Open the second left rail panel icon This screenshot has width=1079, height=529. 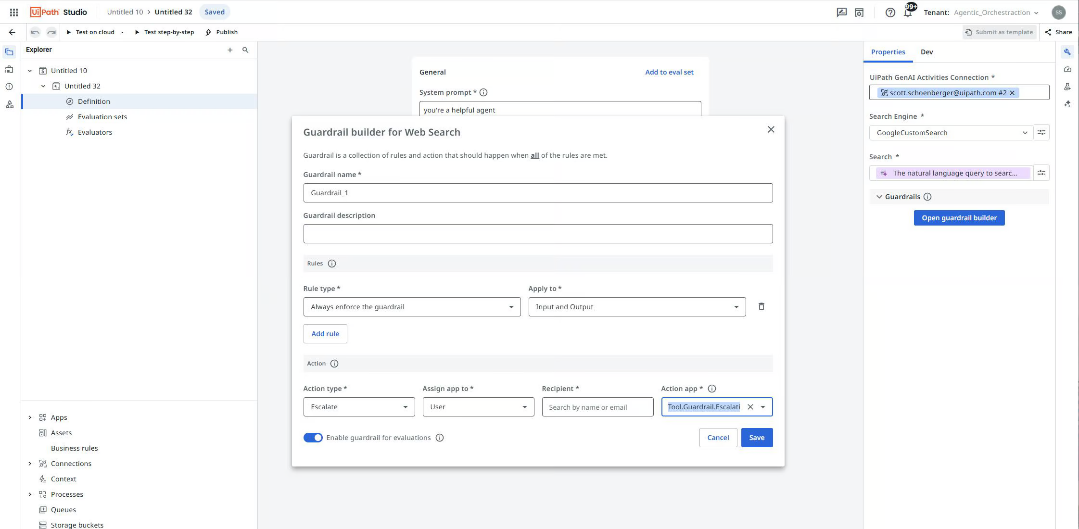point(9,70)
